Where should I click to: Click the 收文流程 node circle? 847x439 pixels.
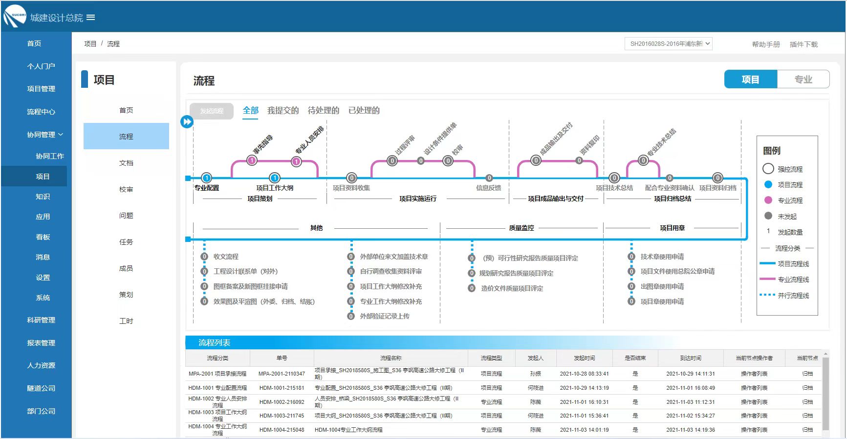(204, 257)
